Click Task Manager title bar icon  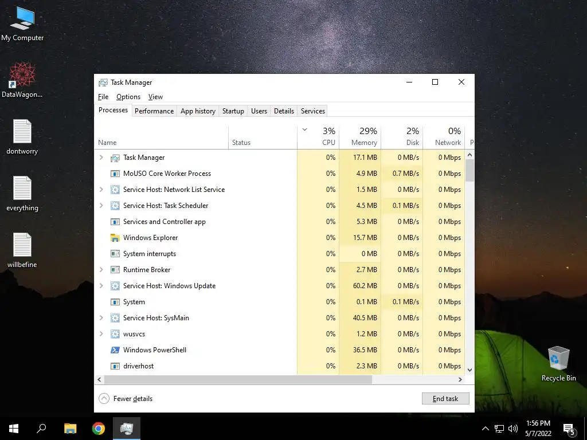pyautogui.click(x=103, y=82)
